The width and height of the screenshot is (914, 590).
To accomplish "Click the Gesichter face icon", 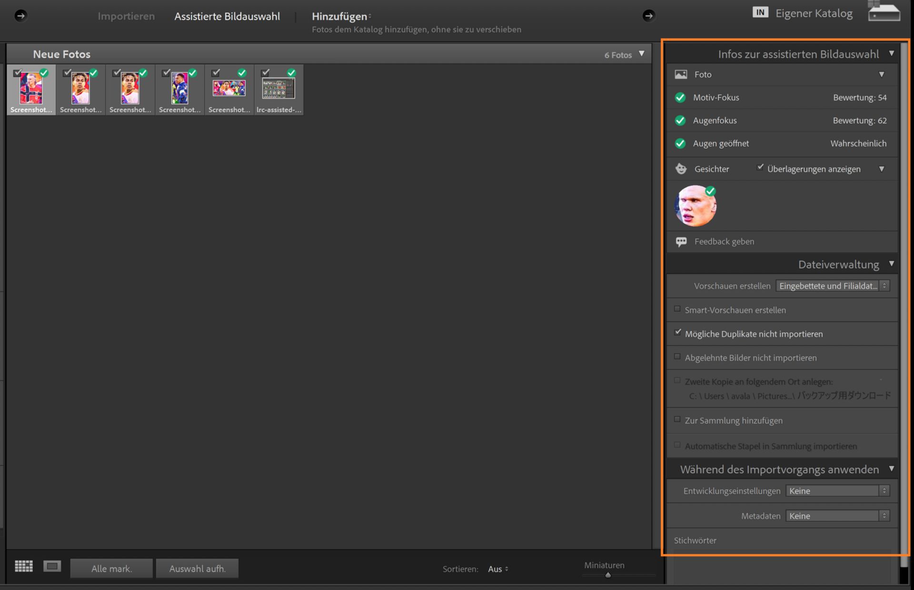I will pyautogui.click(x=681, y=169).
